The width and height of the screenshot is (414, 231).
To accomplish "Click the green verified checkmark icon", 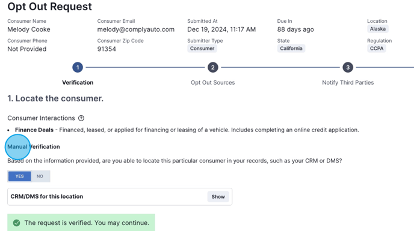I will pos(17,223).
